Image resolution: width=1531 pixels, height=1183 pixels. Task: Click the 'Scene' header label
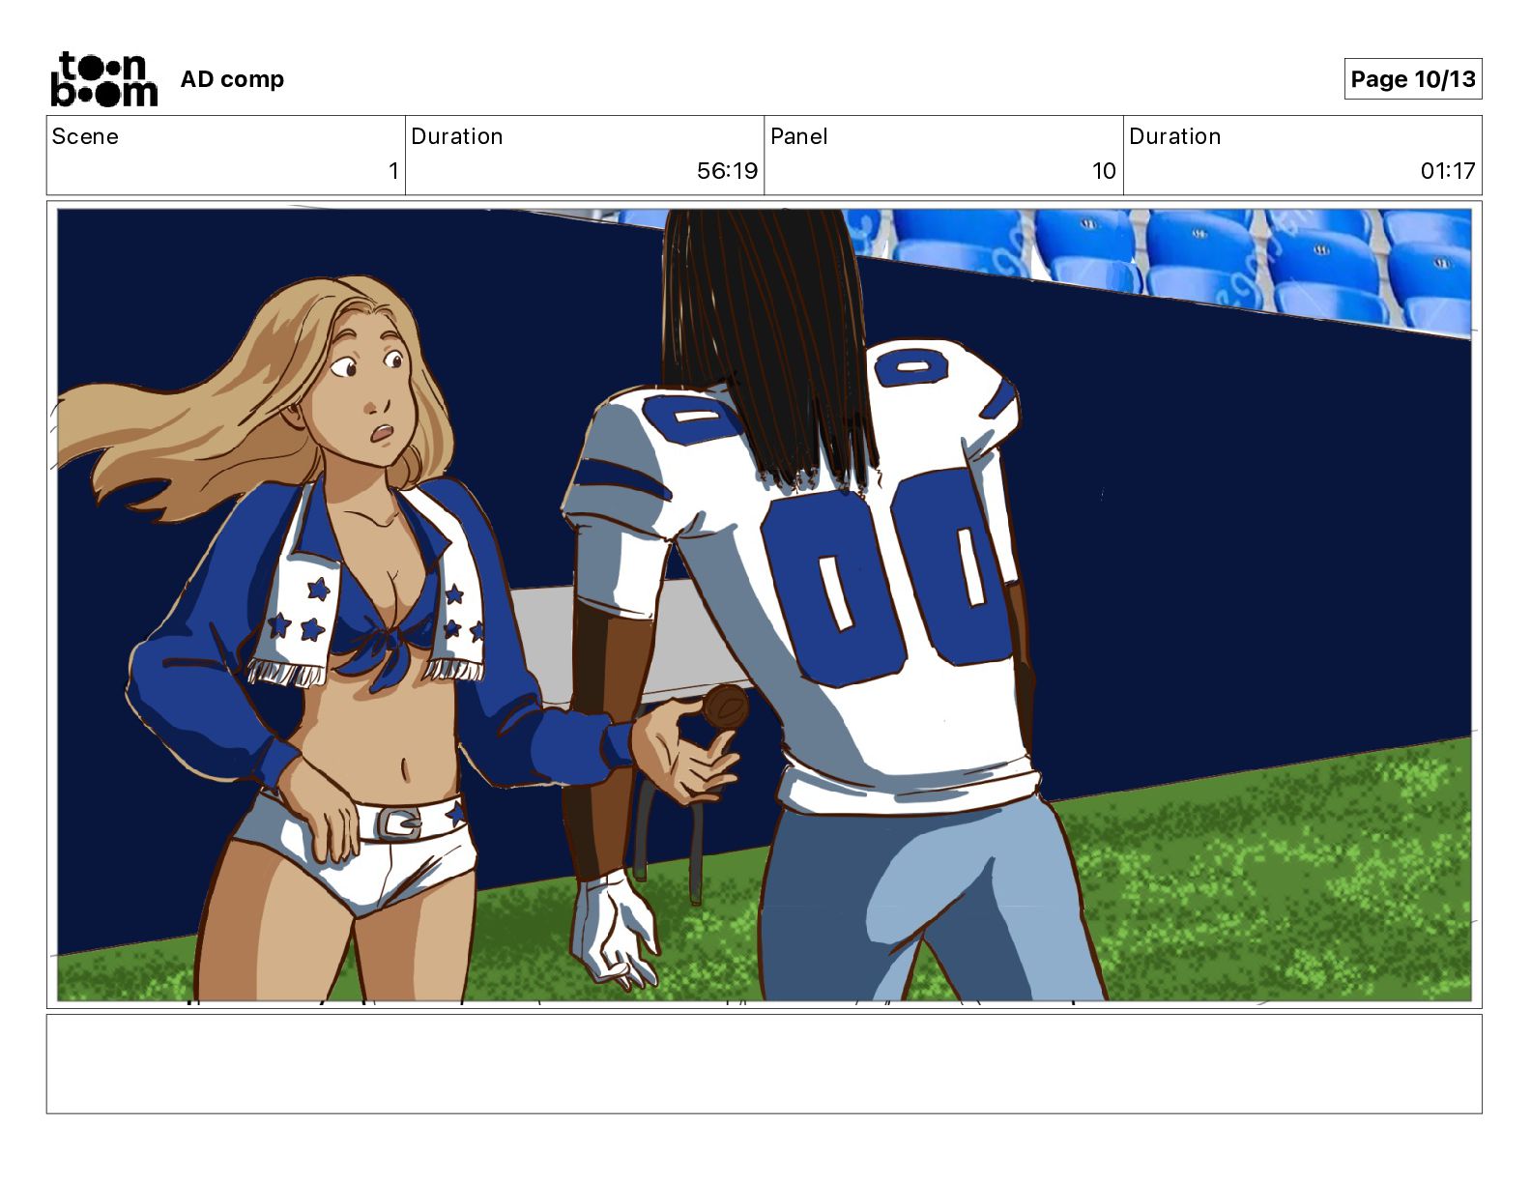pyautogui.click(x=85, y=136)
